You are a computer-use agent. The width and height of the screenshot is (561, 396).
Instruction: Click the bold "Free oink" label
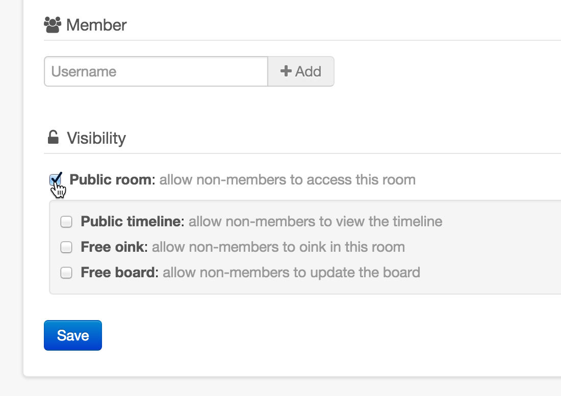point(114,247)
